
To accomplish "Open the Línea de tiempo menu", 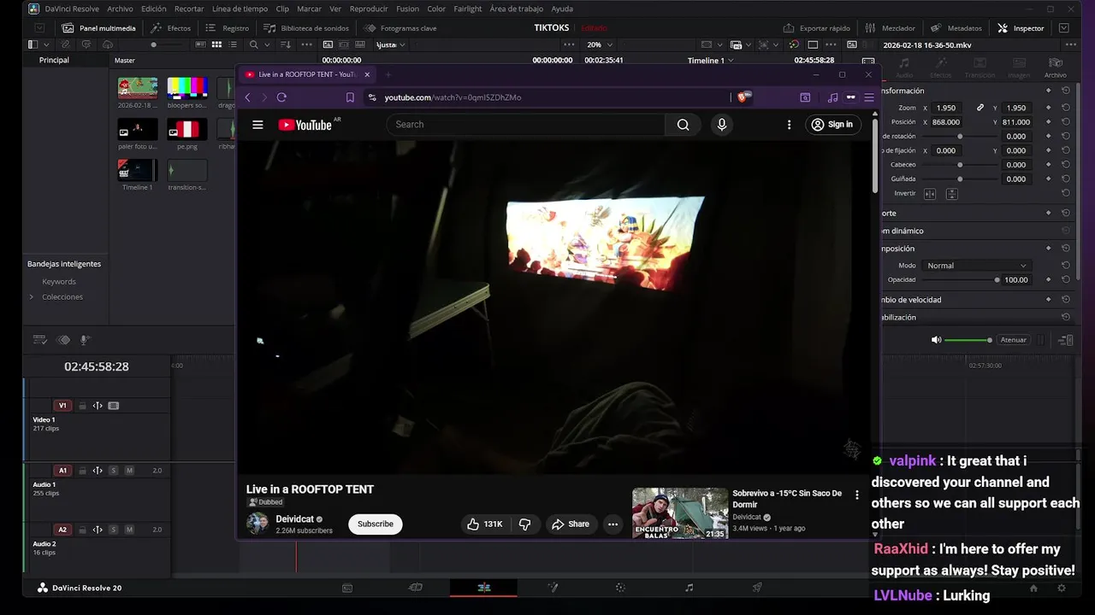I will point(240,9).
